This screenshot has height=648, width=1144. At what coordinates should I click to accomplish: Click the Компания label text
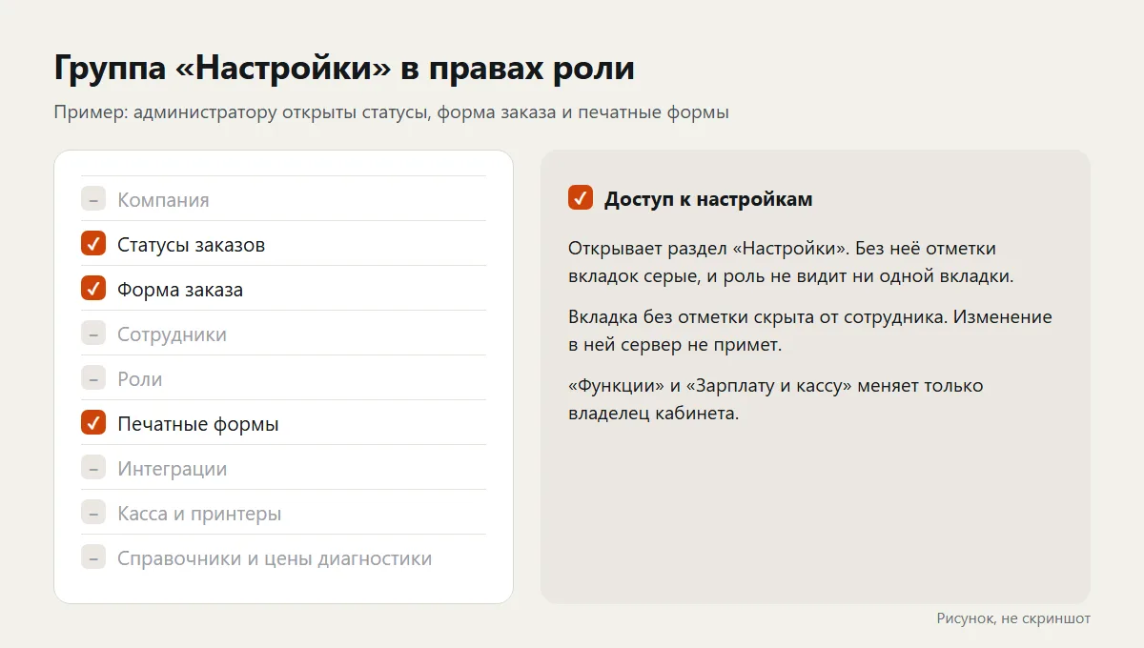point(163,200)
